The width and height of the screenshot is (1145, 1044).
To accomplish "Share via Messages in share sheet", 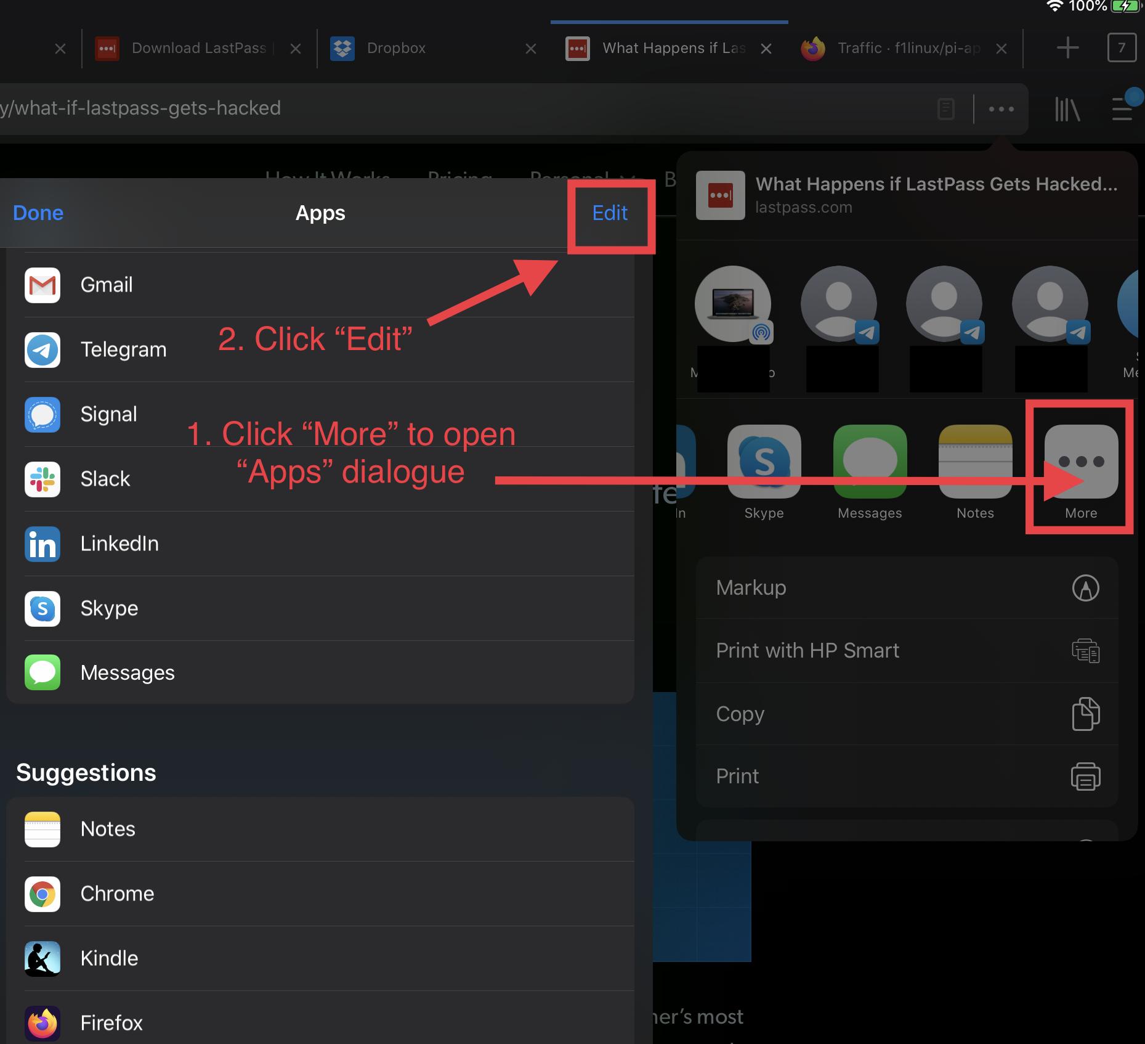I will [x=870, y=462].
